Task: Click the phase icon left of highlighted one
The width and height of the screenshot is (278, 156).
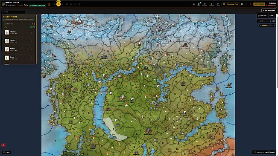Action: click(54, 4)
